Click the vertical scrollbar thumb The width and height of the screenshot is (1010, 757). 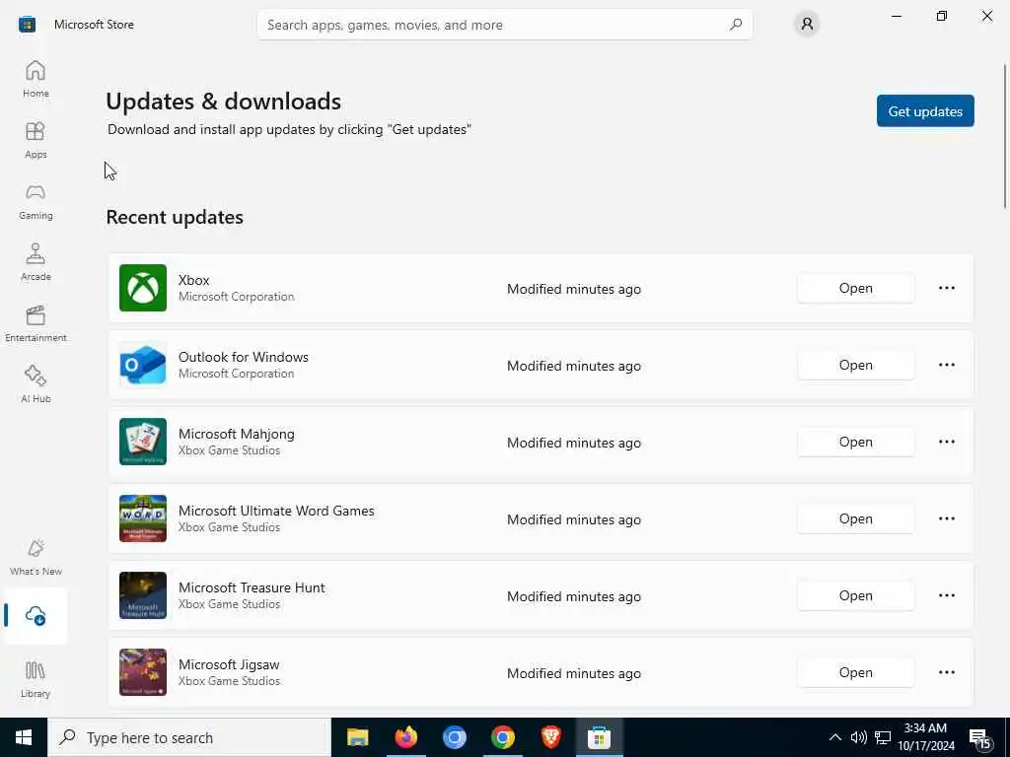[1005, 135]
